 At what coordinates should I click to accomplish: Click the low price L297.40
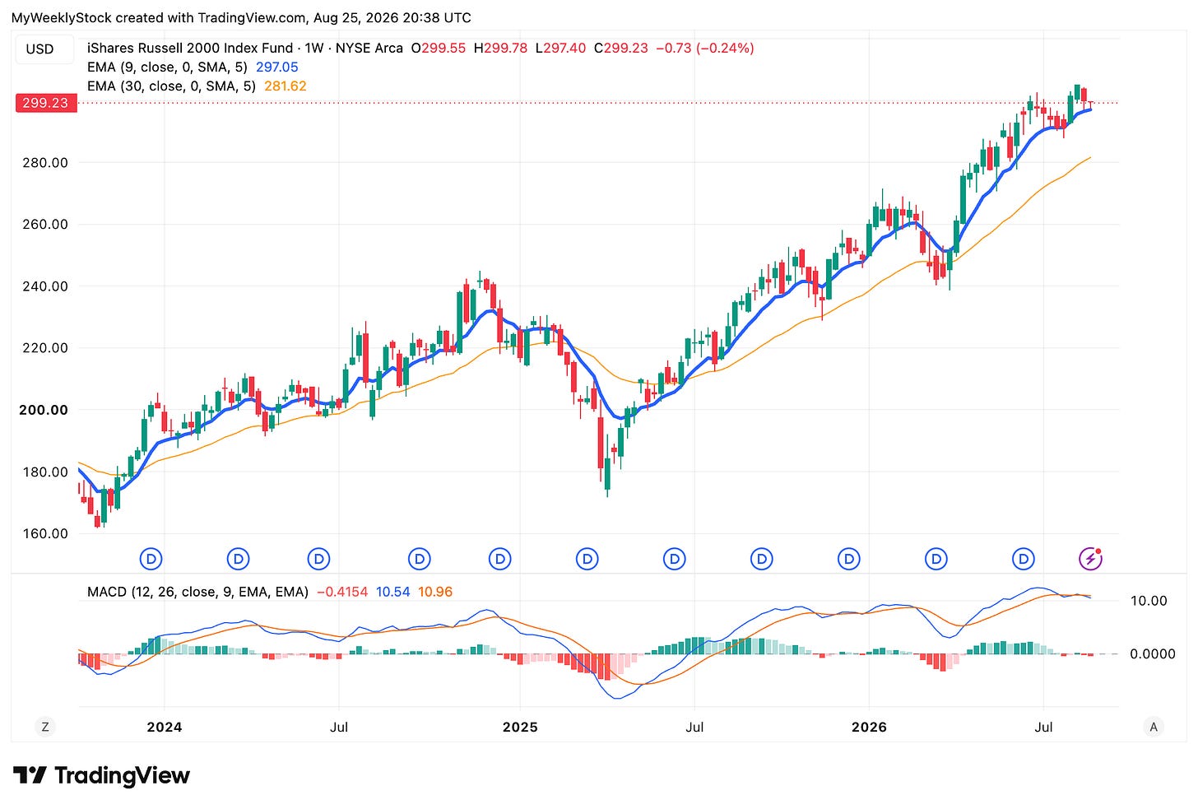[561, 48]
